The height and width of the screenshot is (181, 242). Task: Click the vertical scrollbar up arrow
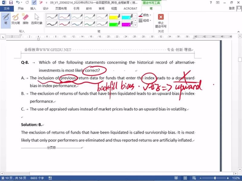coord(240,36)
